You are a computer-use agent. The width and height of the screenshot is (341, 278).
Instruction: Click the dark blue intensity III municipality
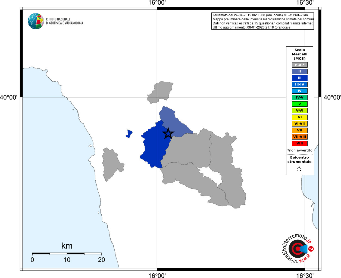tap(154, 147)
